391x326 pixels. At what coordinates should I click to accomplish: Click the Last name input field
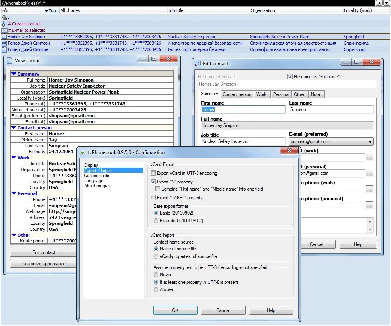[x=331, y=110]
